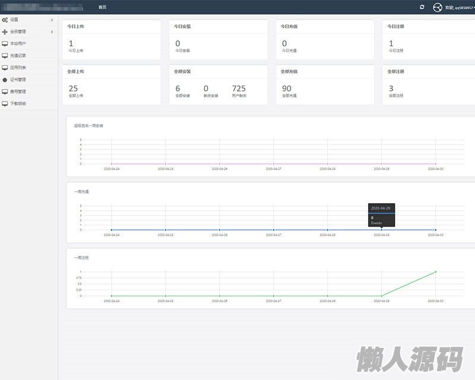The width and height of the screenshot is (475, 380).
Task: Click the monitor icon beside 下载明细
Action: click(x=5, y=103)
